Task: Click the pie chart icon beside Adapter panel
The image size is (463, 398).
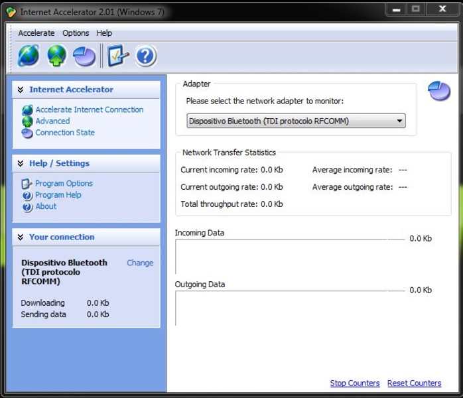Action: (438, 91)
